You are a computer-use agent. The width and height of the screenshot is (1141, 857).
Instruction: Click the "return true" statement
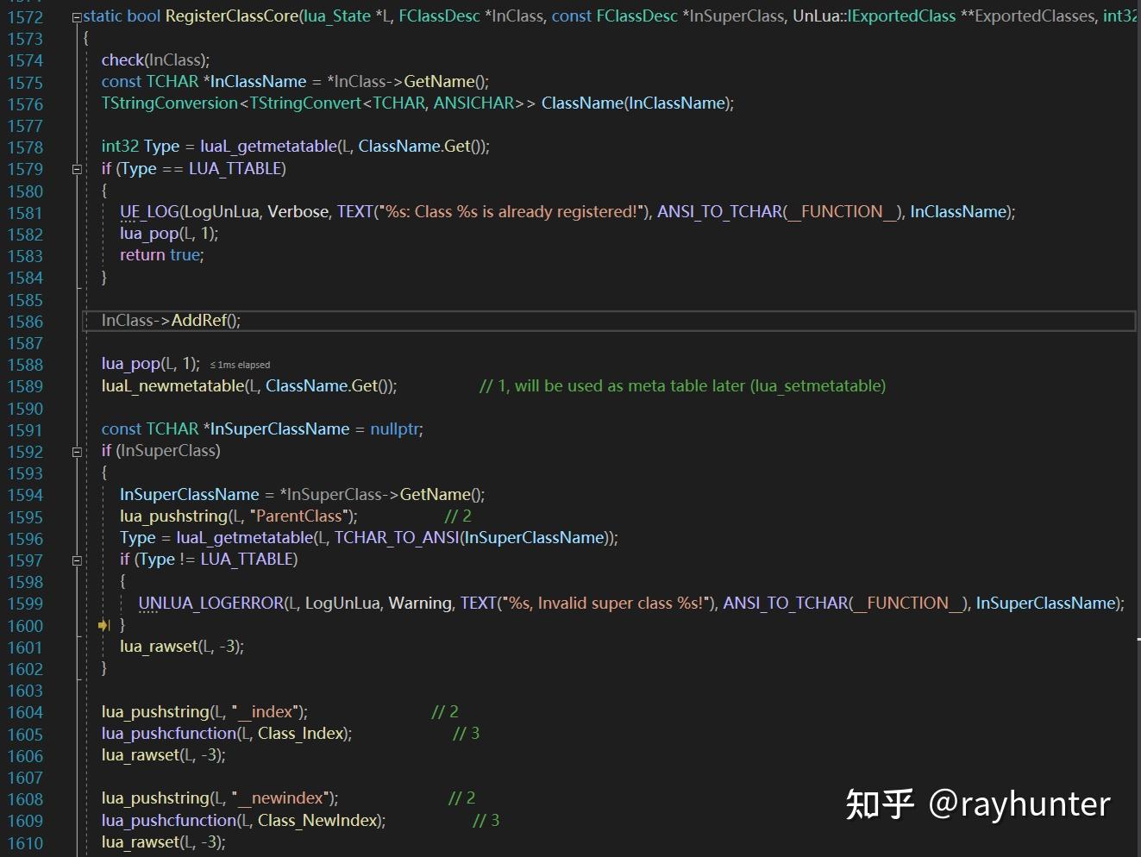click(160, 254)
